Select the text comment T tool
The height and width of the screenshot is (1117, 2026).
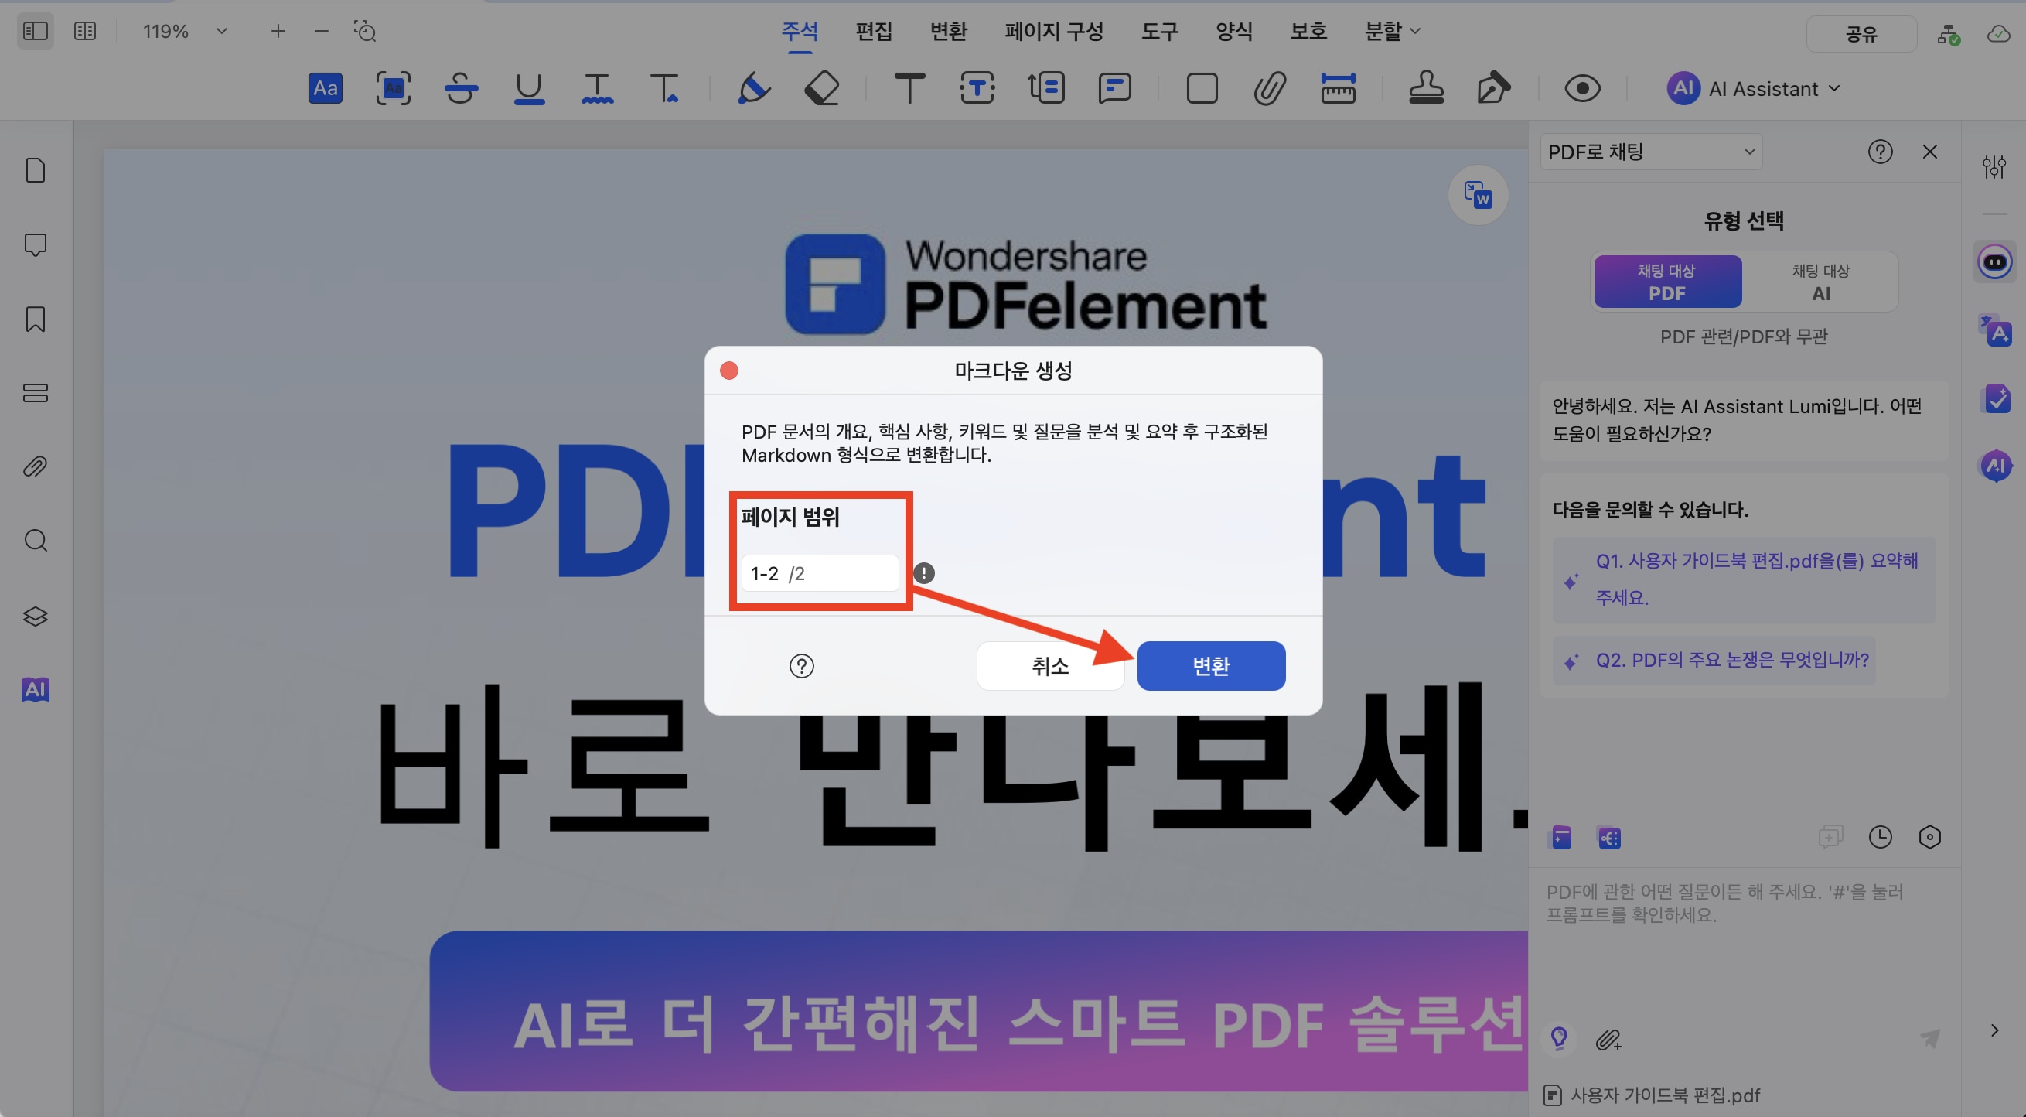tap(909, 88)
